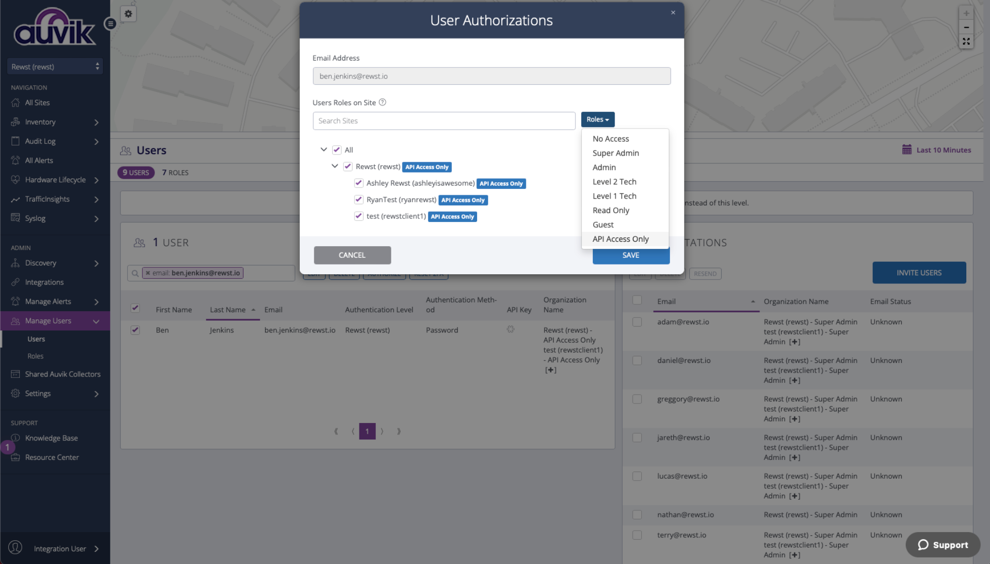The width and height of the screenshot is (990, 564).
Task: Click the API key gear icon for Ben
Action: (x=510, y=329)
